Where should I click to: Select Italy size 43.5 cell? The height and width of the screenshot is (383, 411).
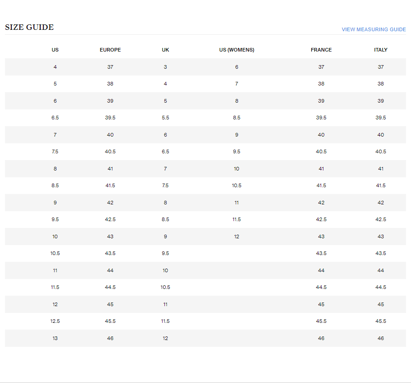[x=381, y=253]
